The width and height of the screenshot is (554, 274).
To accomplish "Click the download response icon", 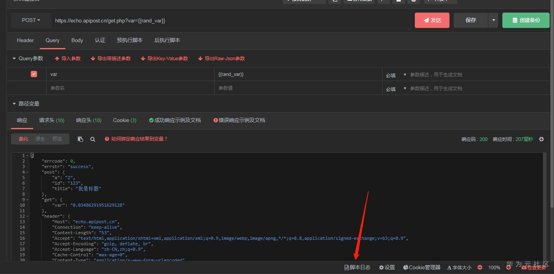I will [x=541, y=139].
